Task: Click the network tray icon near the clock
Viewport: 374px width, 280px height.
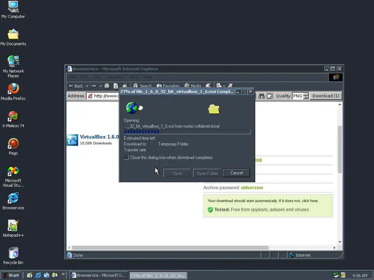Action: [336, 275]
